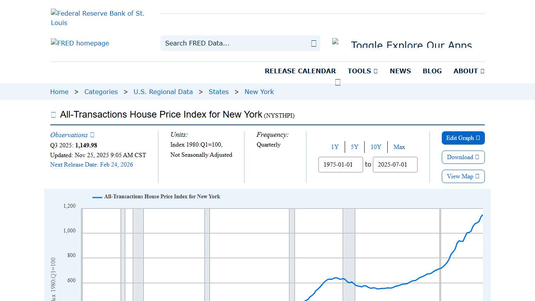Click the 1975-01-01 start date field
This screenshot has height=301, width=535.
tap(340, 165)
